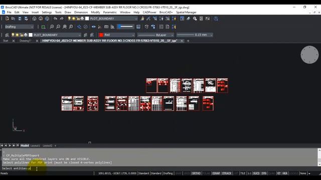Open the File menu
Image resolution: width=321 pixels, height=180 pixels.
coord(9,12)
